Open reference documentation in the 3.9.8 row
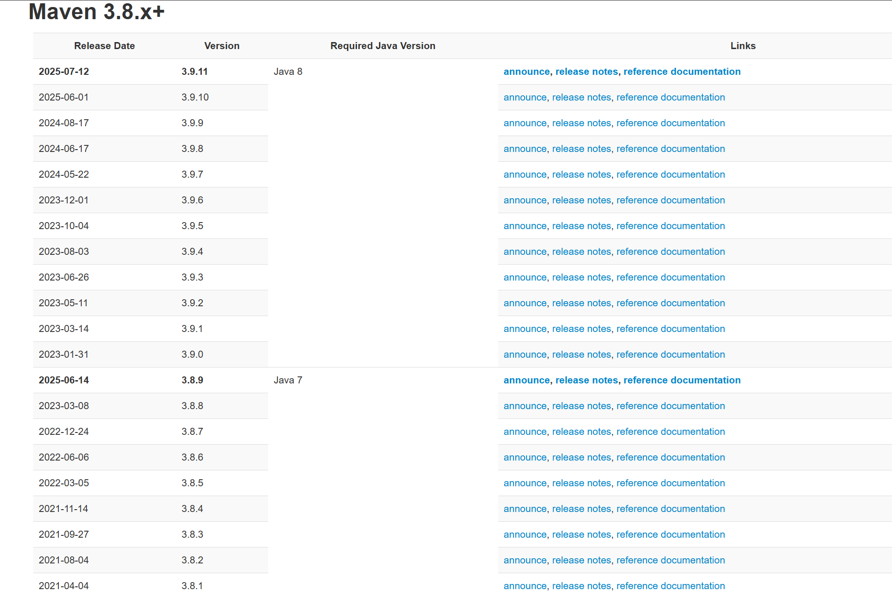 tap(671, 149)
